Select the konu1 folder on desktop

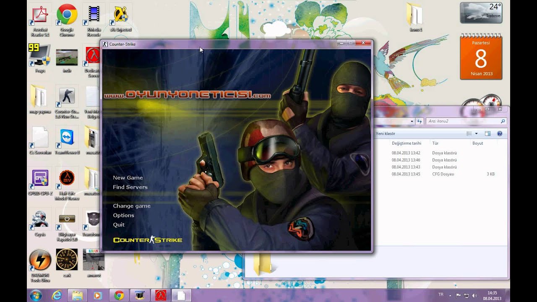tap(416, 18)
